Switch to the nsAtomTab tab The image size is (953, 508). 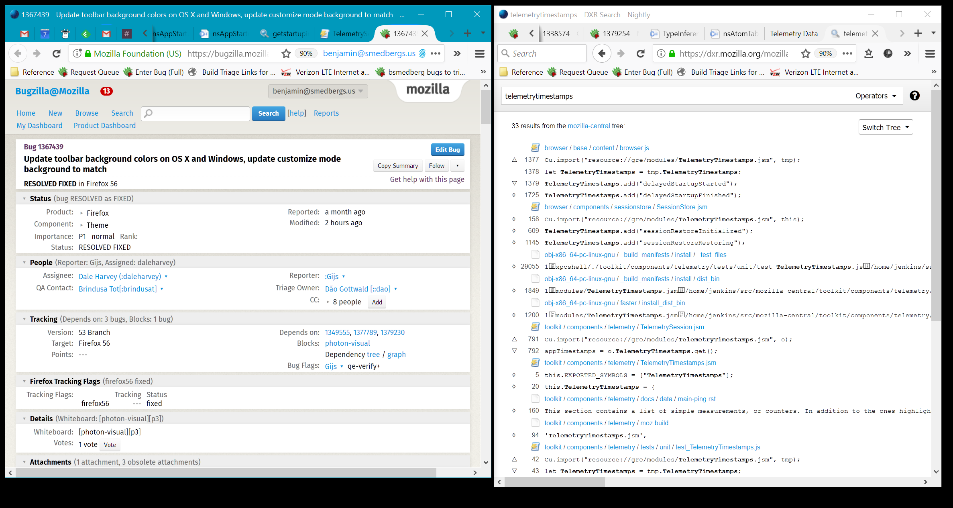[734, 34]
